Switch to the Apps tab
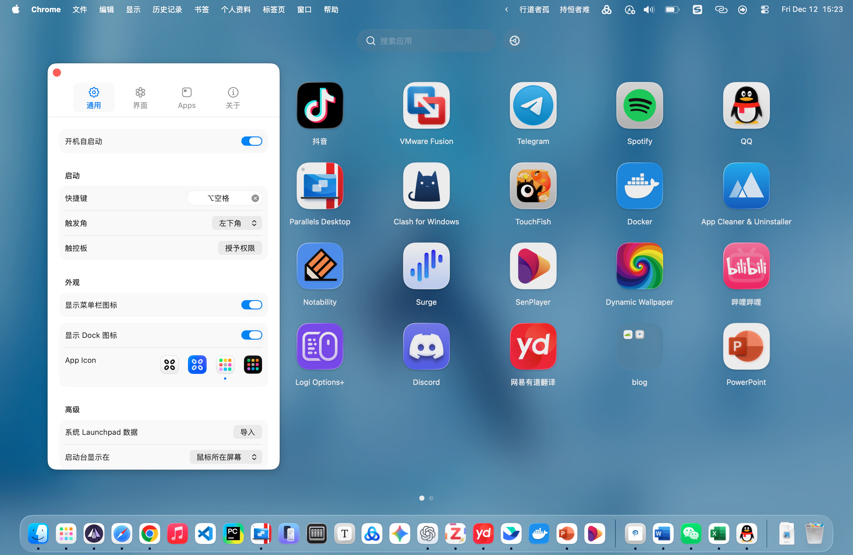The width and height of the screenshot is (853, 555). pos(186,98)
